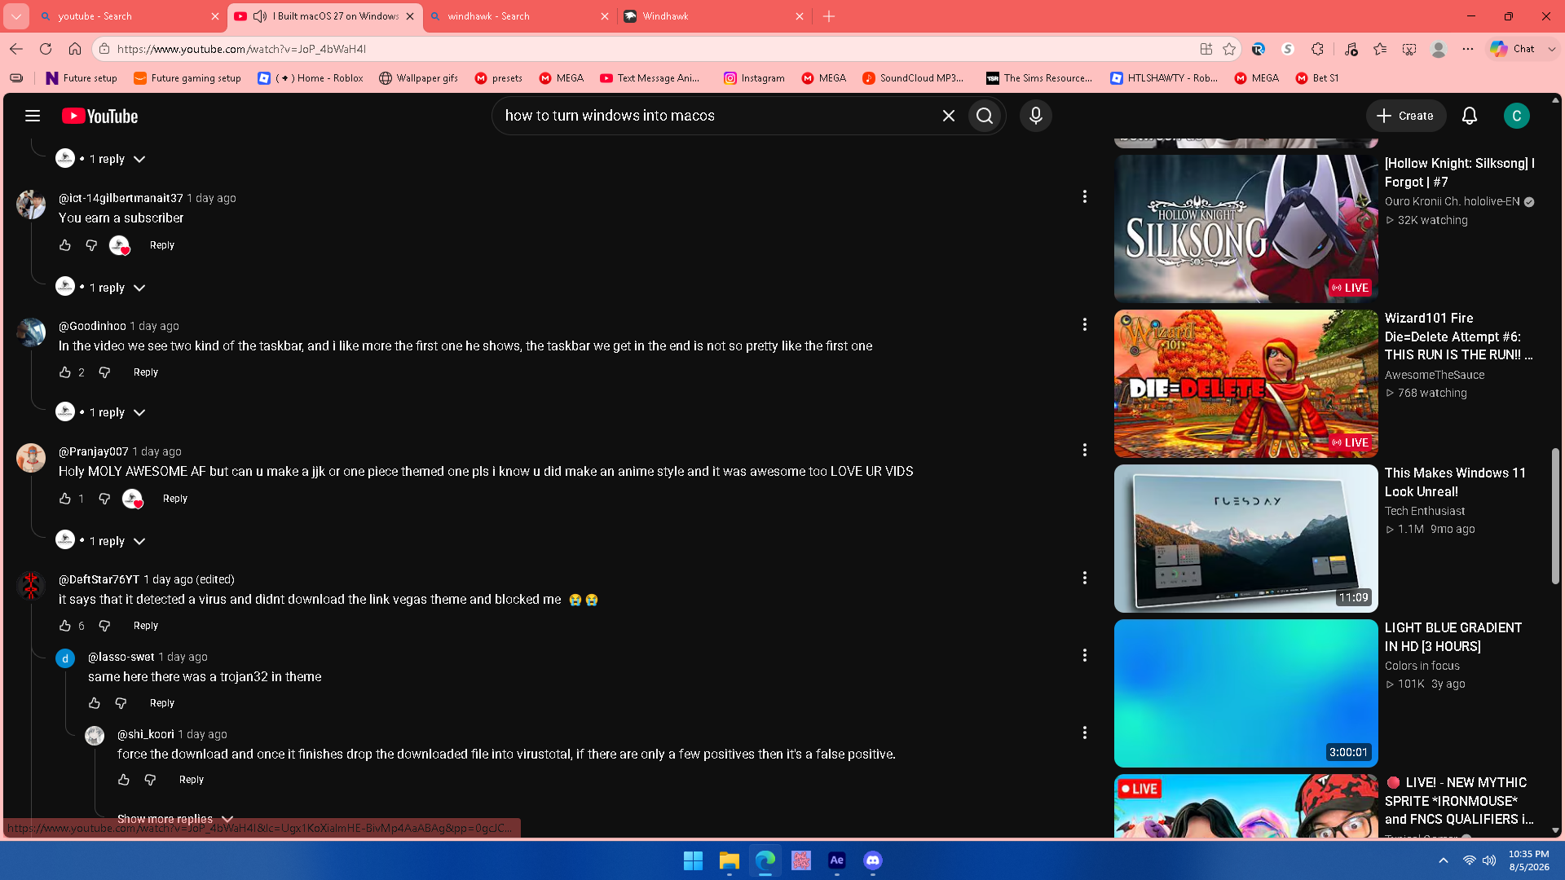The width and height of the screenshot is (1565, 880).
Task: Open the YouTube guide hamburger menu
Action: pyautogui.click(x=33, y=116)
